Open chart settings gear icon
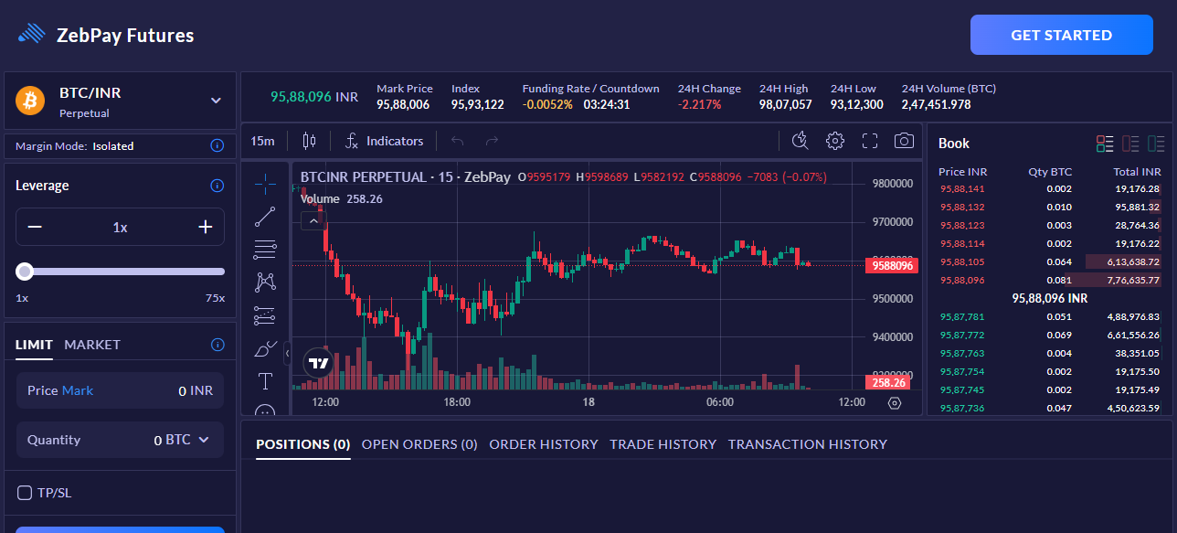This screenshot has height=533, width=1177. 834,141
